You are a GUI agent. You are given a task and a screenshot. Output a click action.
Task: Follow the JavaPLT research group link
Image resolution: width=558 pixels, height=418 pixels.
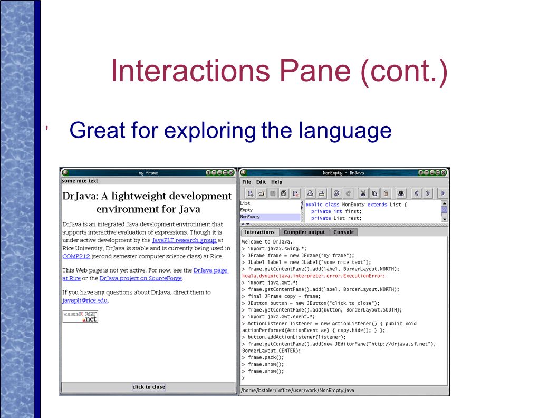pos(184,240)
